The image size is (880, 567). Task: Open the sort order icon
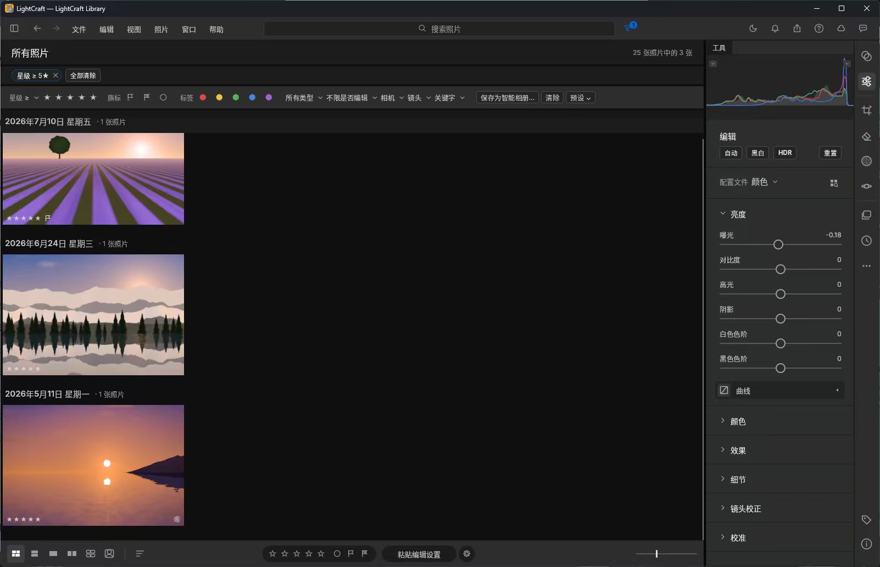[140, 554]
